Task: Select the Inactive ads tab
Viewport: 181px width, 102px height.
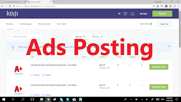Action: [x=97, y=37]
